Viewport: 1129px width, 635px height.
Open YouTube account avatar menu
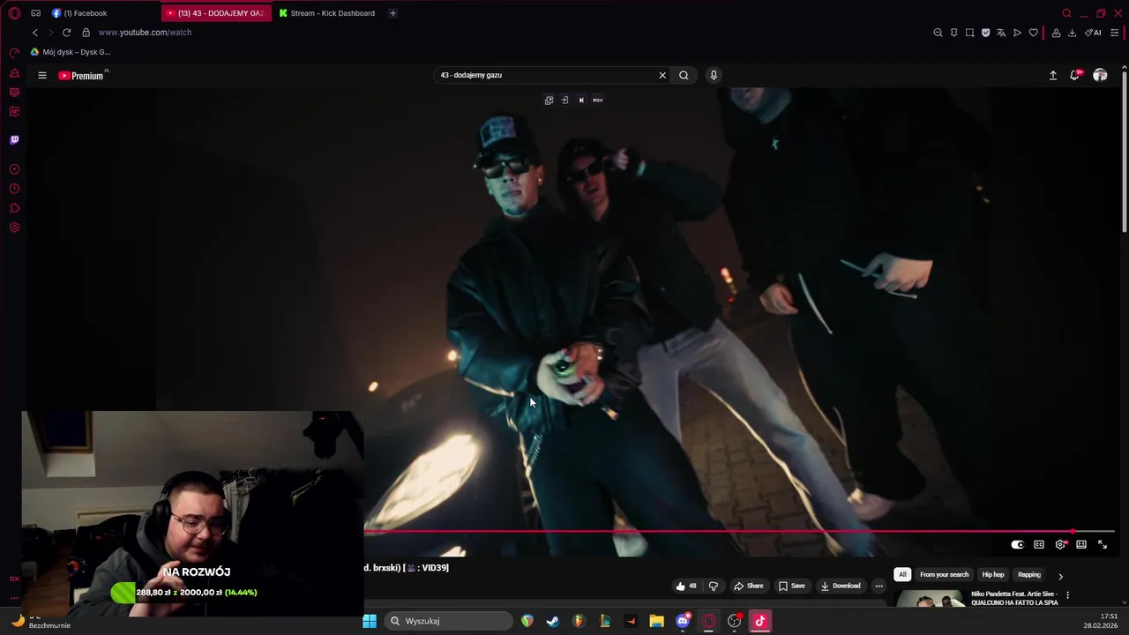tap(1100, 76)
